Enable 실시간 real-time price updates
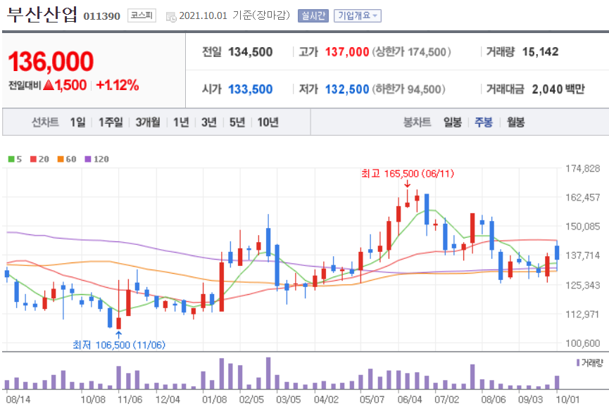The image size is (609, 406). coord(312,15)
